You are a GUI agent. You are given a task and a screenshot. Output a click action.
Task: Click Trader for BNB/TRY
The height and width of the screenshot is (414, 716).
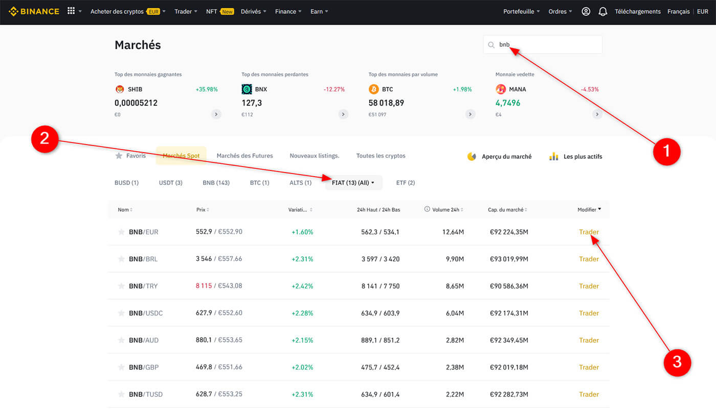pyautogui.click(x=589, y=286)
